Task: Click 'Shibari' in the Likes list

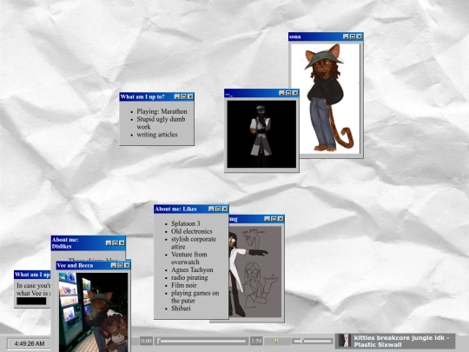Action: click(181, 309)
